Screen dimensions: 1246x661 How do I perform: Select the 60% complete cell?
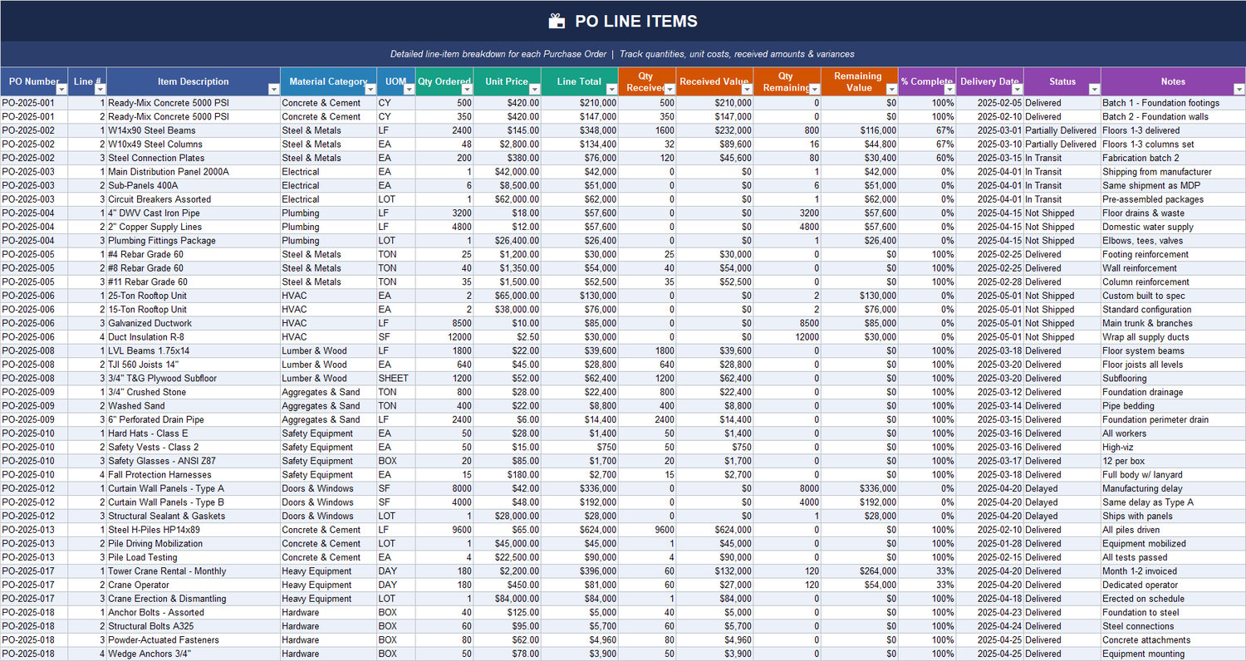pyautogui.click(x=927, y=158)
